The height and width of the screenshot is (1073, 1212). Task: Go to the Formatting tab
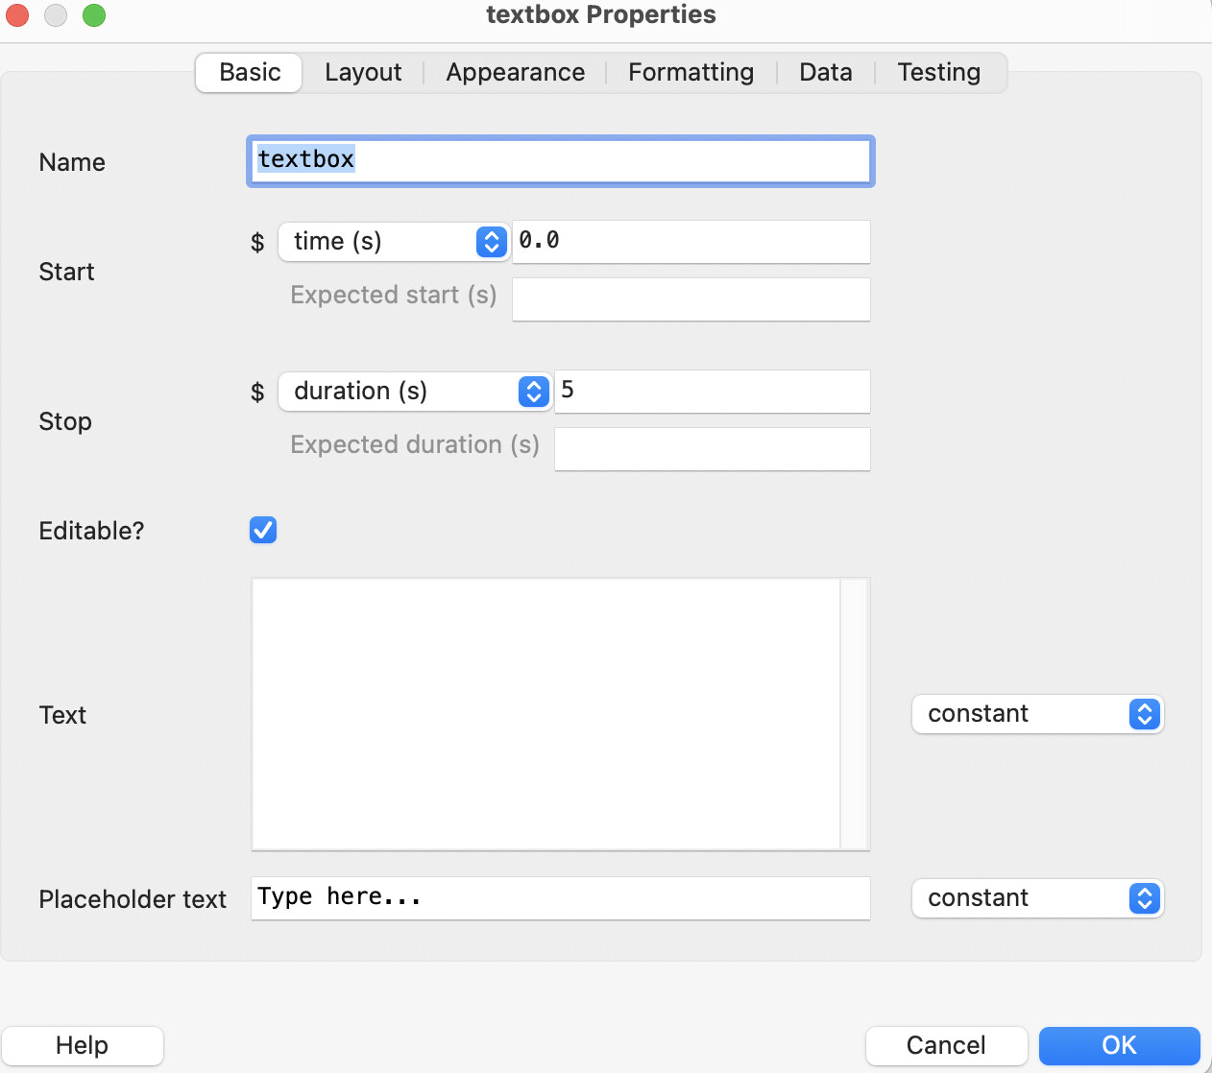[x=691, y=73]
